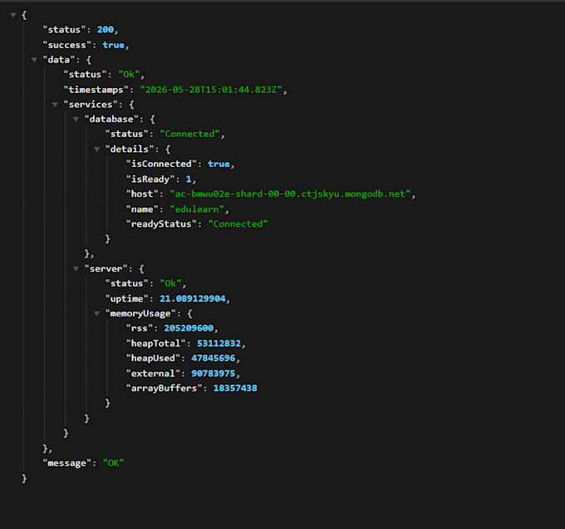The image size is (565, 529).
Task: Click the "arrayBuffers" key
Action: click(164, 388)
